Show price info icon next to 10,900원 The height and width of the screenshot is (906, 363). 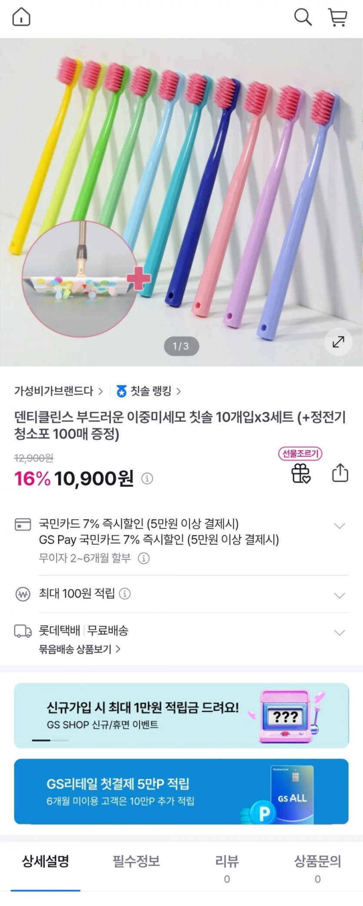pyautogui.click(x=147, y=479)
